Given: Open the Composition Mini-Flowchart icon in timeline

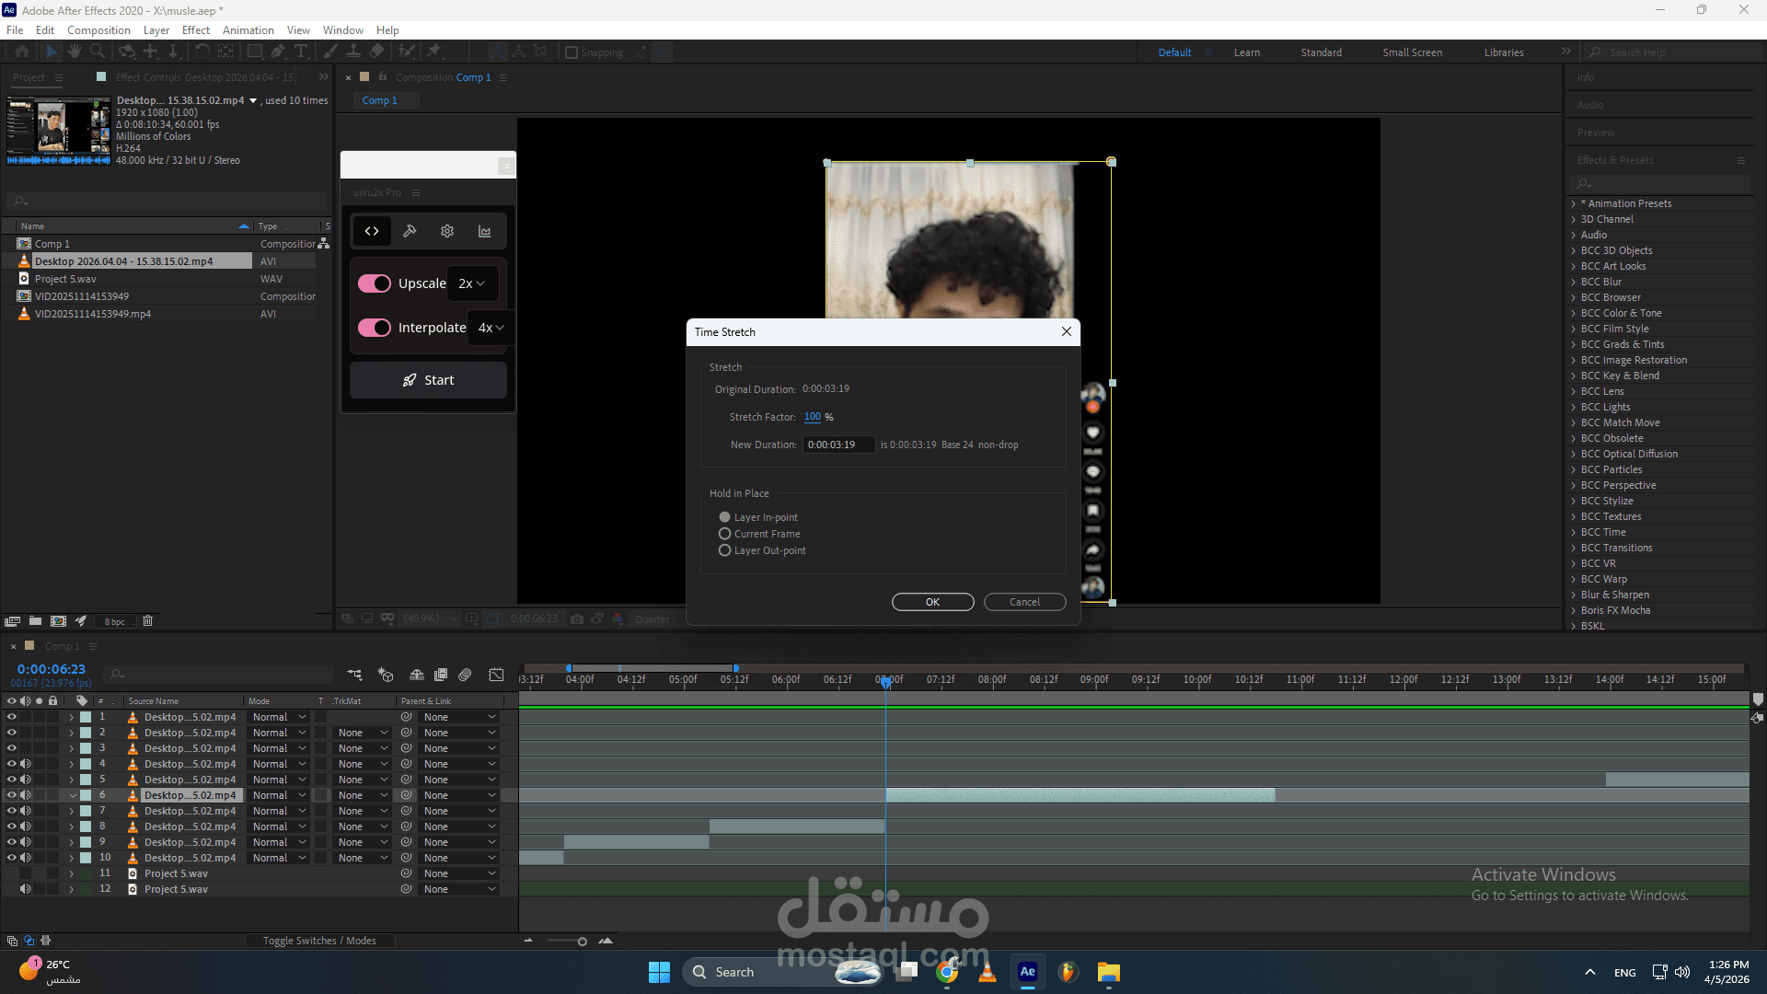Looking at the screenshot, I should click(x=354, y=676).
